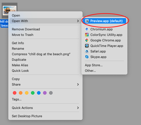Expand the Quick Actions submenu chevron
This screenshot has width=141, height=125.
click(x=78, y=108)
